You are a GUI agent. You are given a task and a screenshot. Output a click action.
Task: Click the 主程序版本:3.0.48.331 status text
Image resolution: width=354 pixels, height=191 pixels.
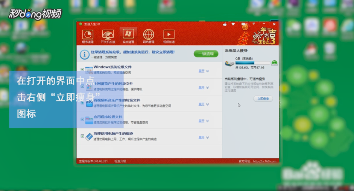point(93,161)
